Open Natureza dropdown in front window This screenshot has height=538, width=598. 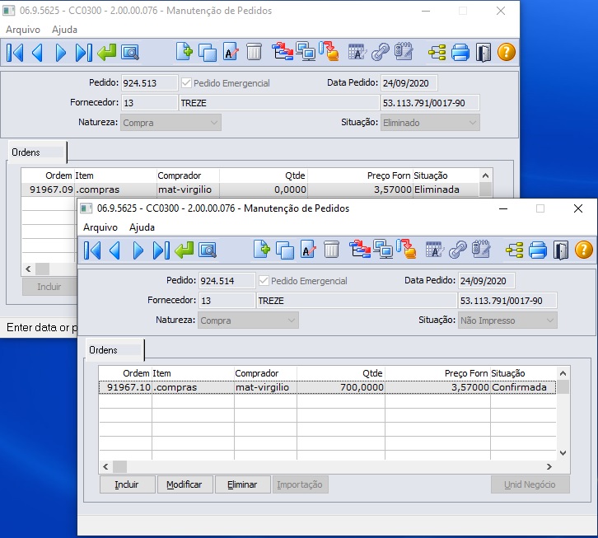pyautogui.click(x=248, y=320)
